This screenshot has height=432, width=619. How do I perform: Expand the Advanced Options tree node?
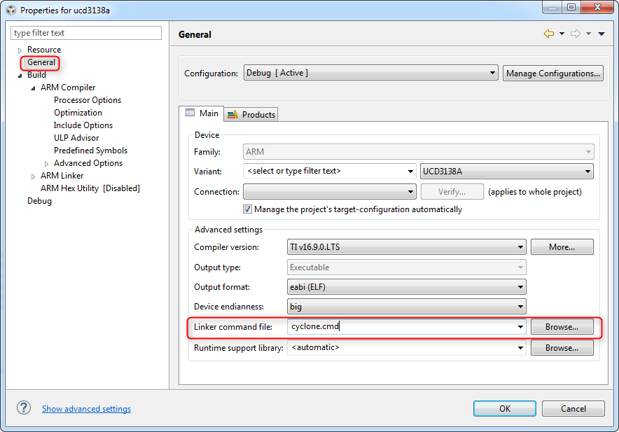pos(47,164)
